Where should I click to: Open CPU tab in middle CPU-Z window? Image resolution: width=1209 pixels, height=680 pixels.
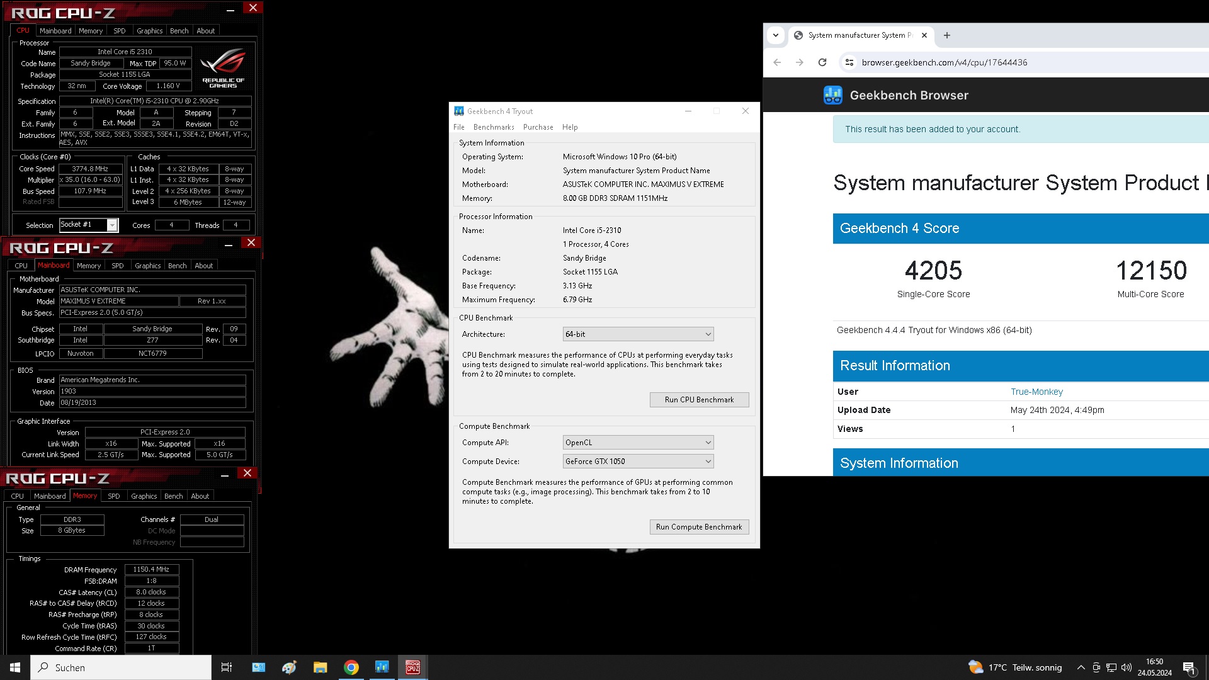tap(21, 266)
